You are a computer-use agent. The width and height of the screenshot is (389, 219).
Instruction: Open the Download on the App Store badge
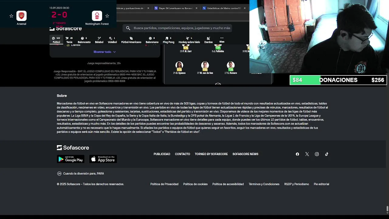point(103,159)
